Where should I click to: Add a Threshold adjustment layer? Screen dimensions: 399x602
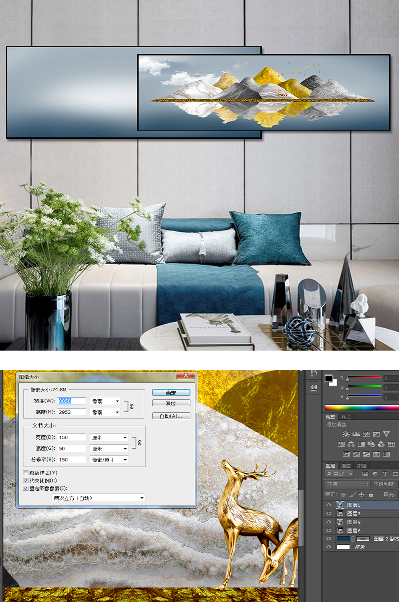coord(366,454)
